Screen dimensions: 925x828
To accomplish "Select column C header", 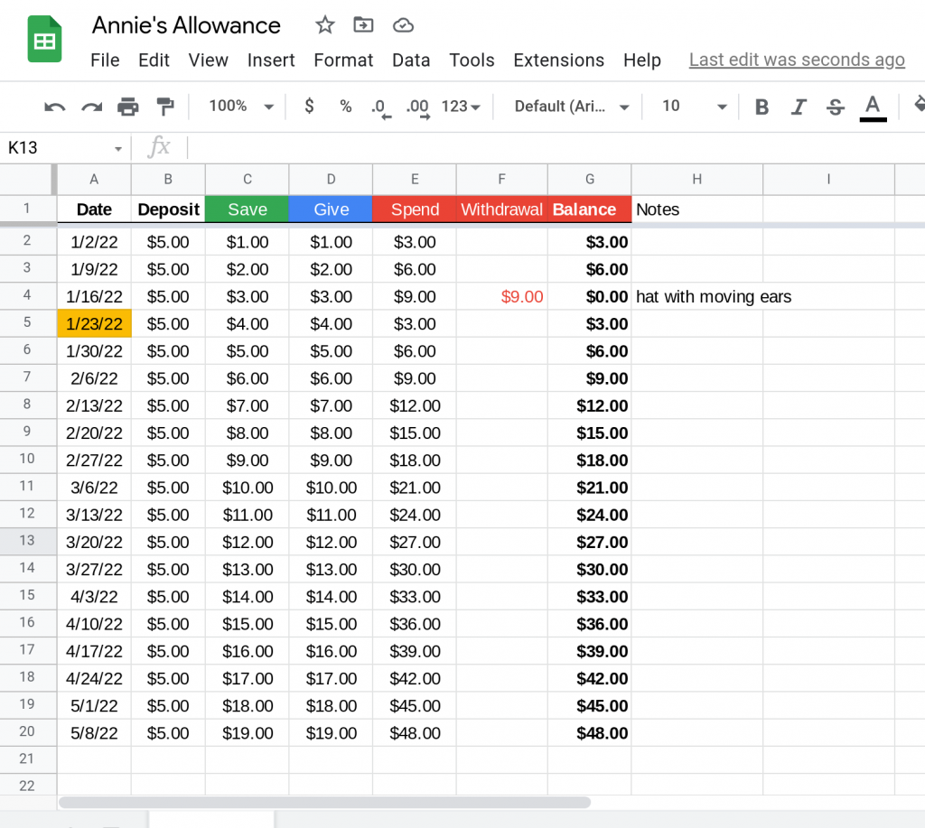I will click(x=248, y=180).
